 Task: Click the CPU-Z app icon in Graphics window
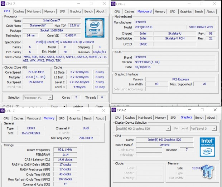[x=114, y=110]
